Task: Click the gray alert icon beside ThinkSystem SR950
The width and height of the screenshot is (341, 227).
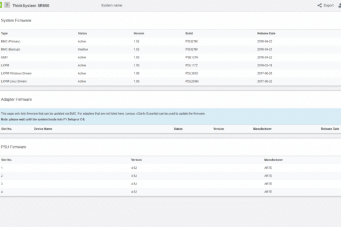Action: (7, 5)
